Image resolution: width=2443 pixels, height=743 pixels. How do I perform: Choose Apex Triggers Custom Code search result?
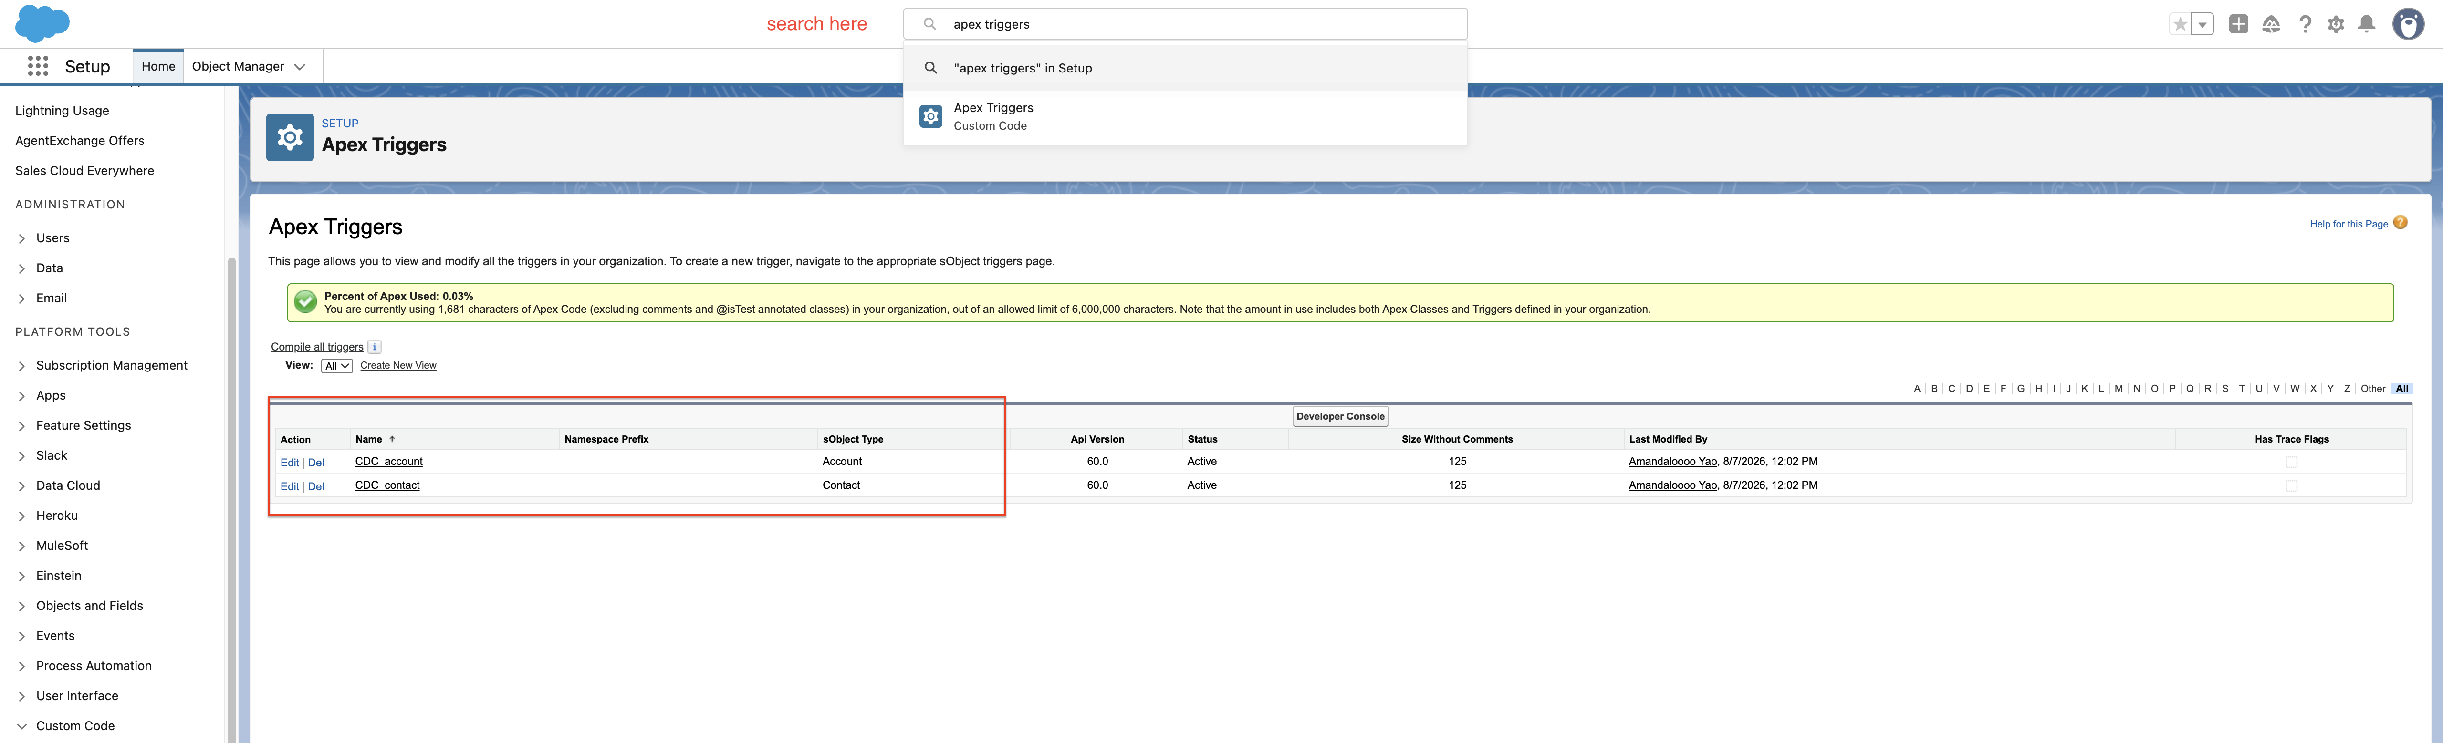(1185, 116)
